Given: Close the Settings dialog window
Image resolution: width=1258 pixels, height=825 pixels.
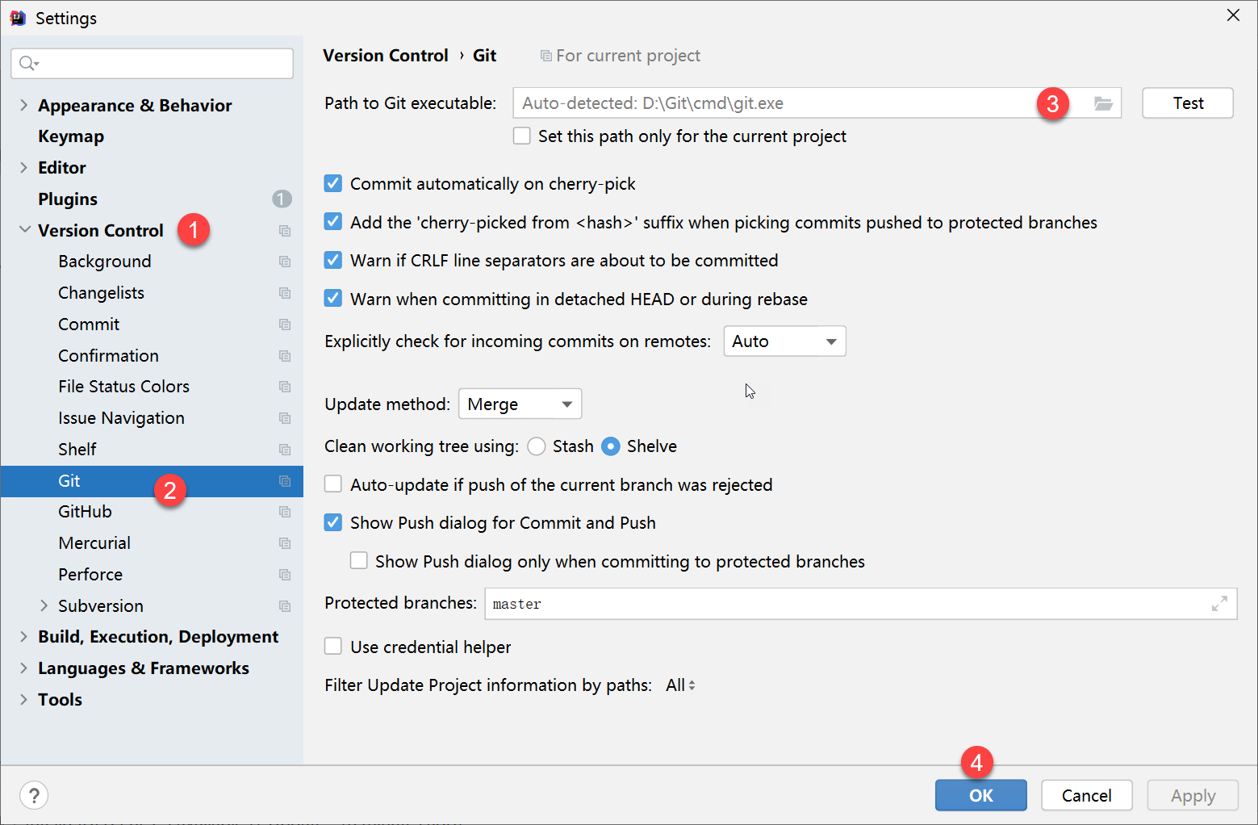Looking at the screenshot, I should click(1233, 15).
